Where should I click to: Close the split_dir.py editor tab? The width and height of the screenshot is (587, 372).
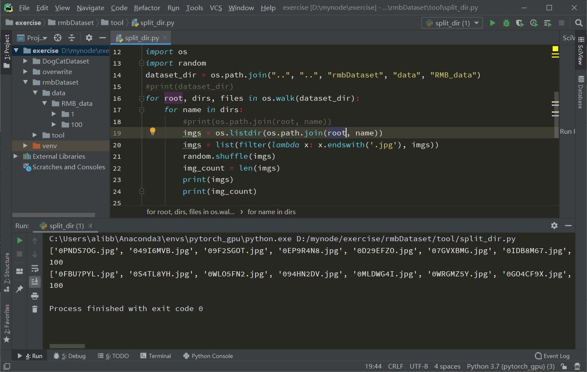click(x=165, y=38)
